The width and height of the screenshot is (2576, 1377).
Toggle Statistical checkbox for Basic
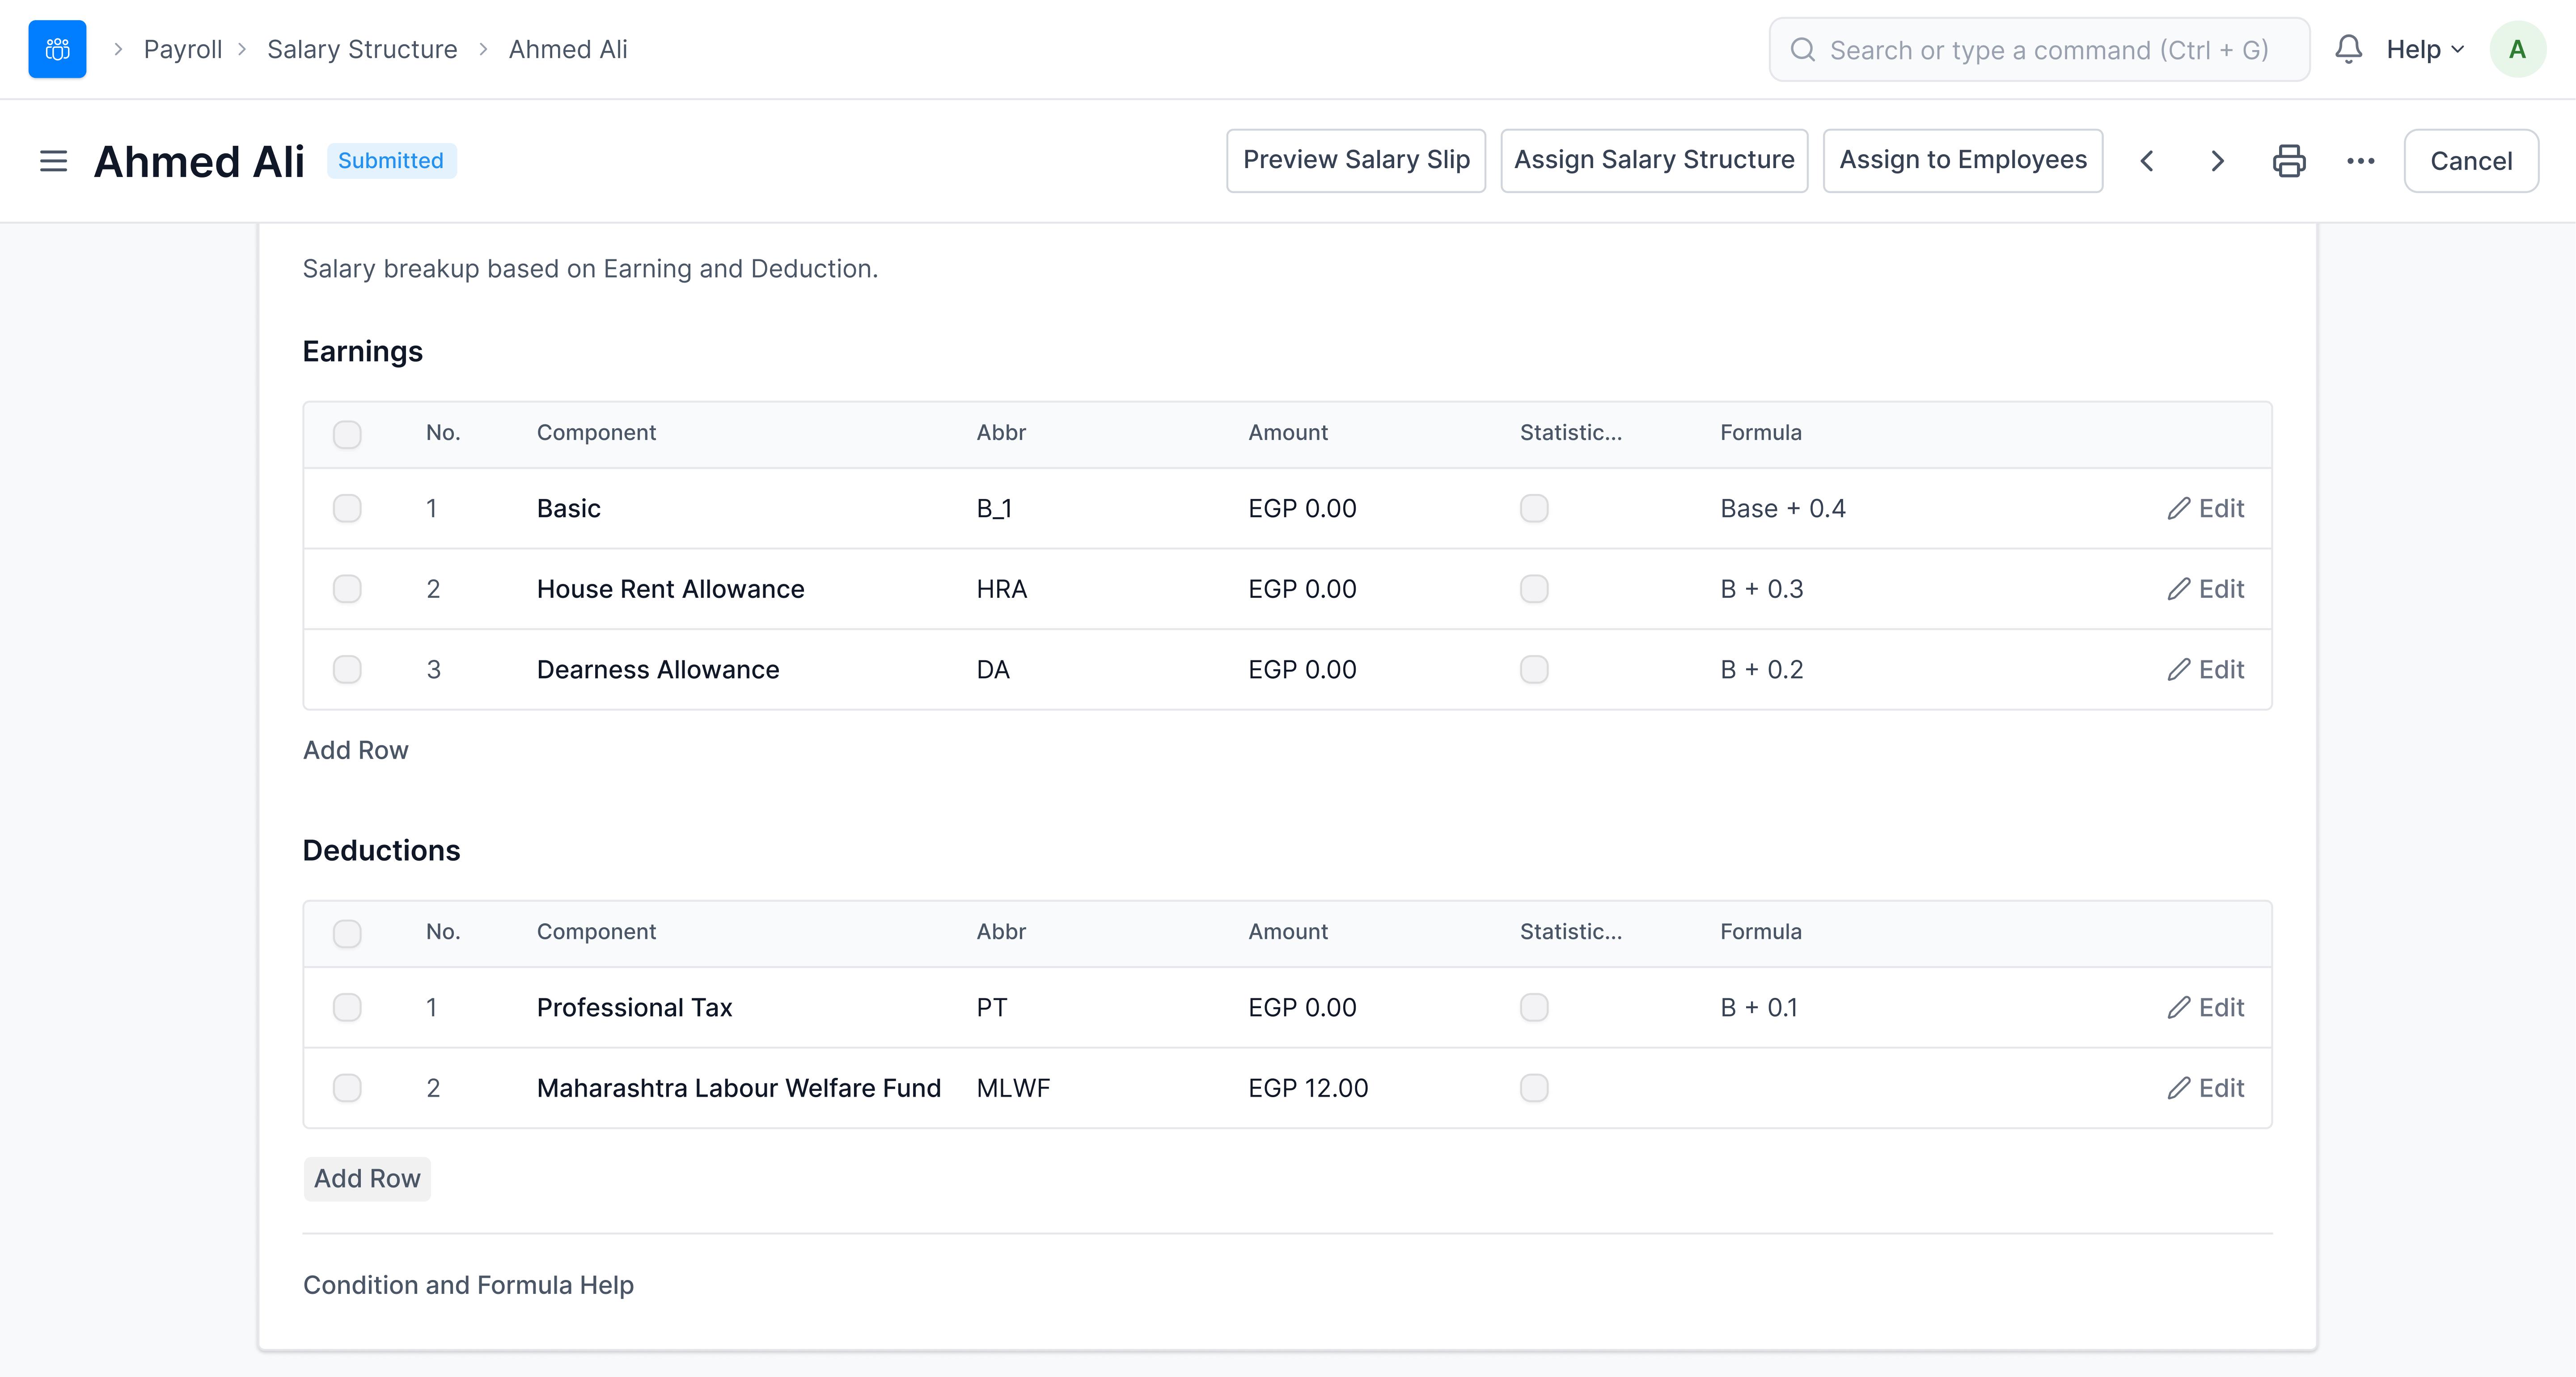[1534, 508]
